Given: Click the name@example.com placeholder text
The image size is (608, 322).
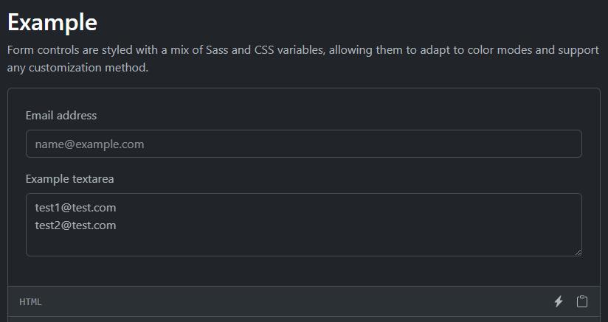Looking at the screenshot, I should tap(89, 144).
